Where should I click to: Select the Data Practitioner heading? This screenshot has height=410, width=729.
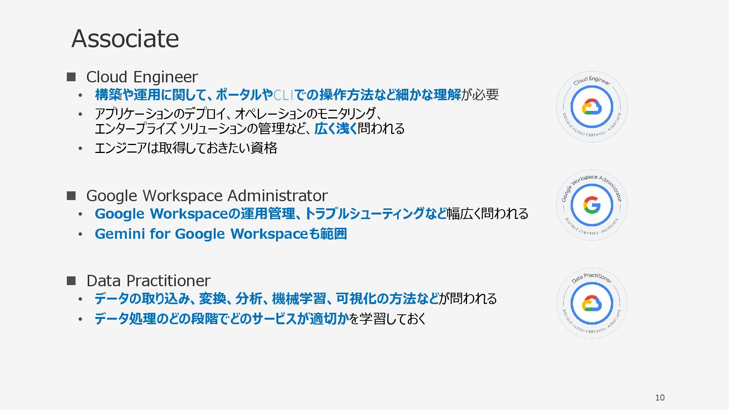pyautogui.click(x=148, y=281)
